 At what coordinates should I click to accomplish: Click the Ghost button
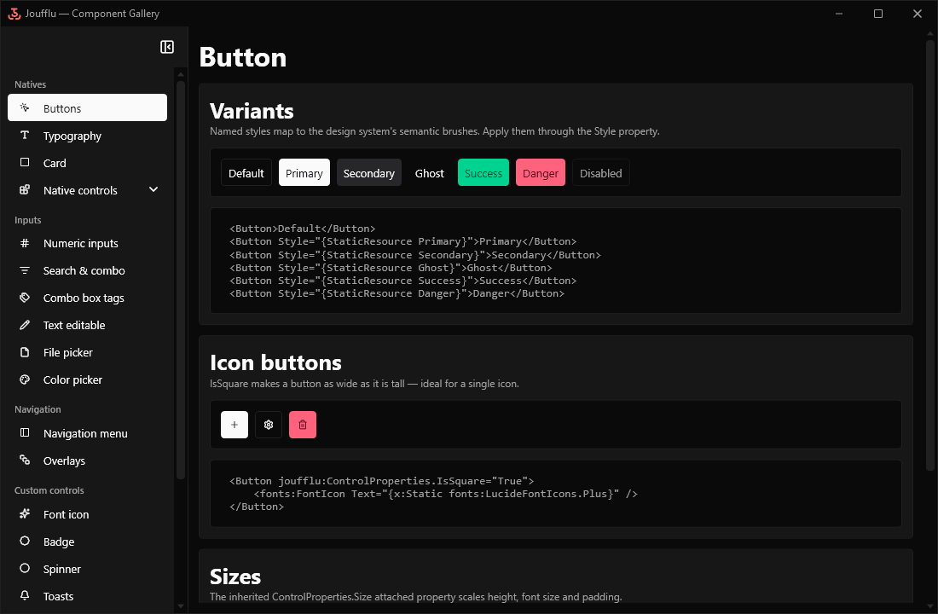[x=430, y=172]
